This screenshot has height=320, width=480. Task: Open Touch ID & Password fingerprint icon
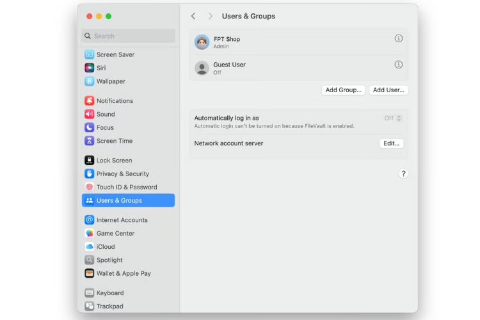coord(90,187)
